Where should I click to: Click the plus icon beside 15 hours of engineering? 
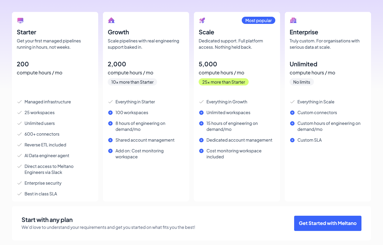coord(201,123)
